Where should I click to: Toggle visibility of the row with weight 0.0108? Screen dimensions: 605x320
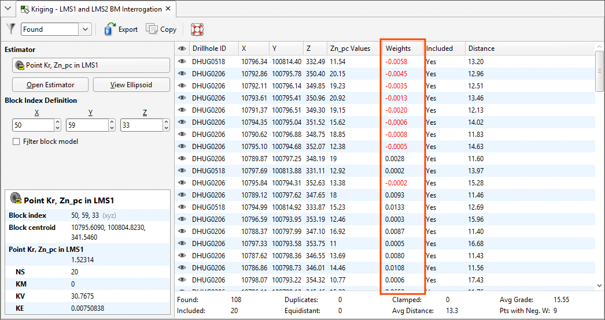pos(182,268)
